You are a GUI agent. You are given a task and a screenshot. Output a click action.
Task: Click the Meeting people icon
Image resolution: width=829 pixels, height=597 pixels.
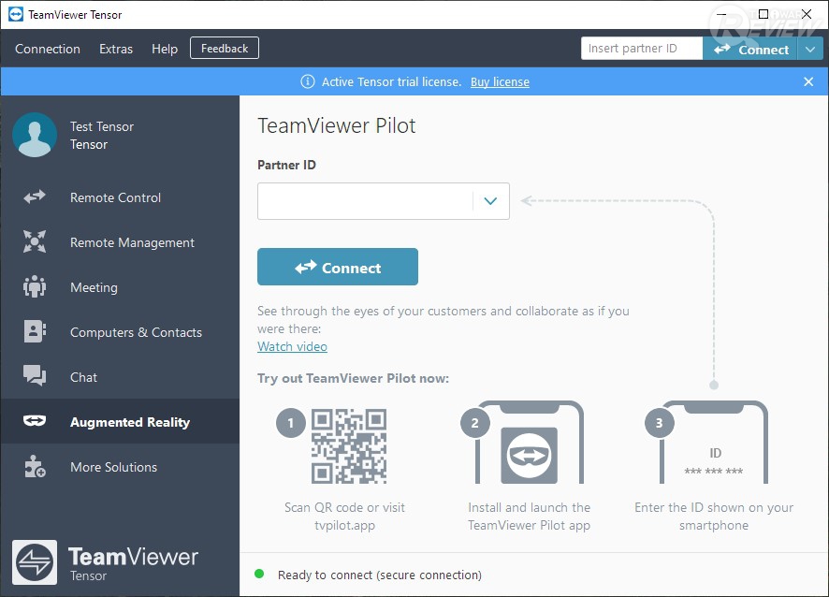point(35,286)
